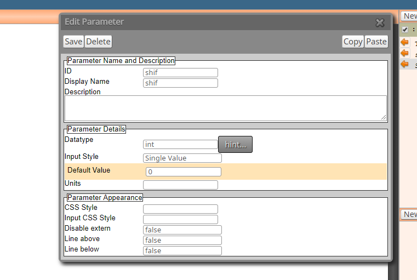Focus the ID input field
Viewport: 417px width, 280px height.
pyautogui.click(x=181, y=72)
